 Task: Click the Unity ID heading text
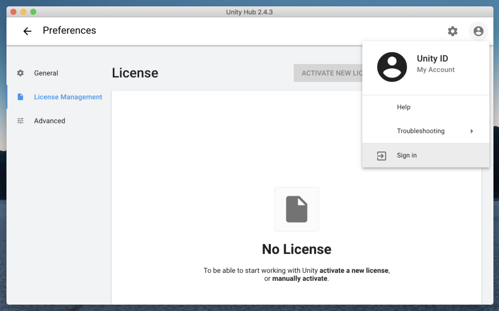pyautogui.click(x=432, y=59)
